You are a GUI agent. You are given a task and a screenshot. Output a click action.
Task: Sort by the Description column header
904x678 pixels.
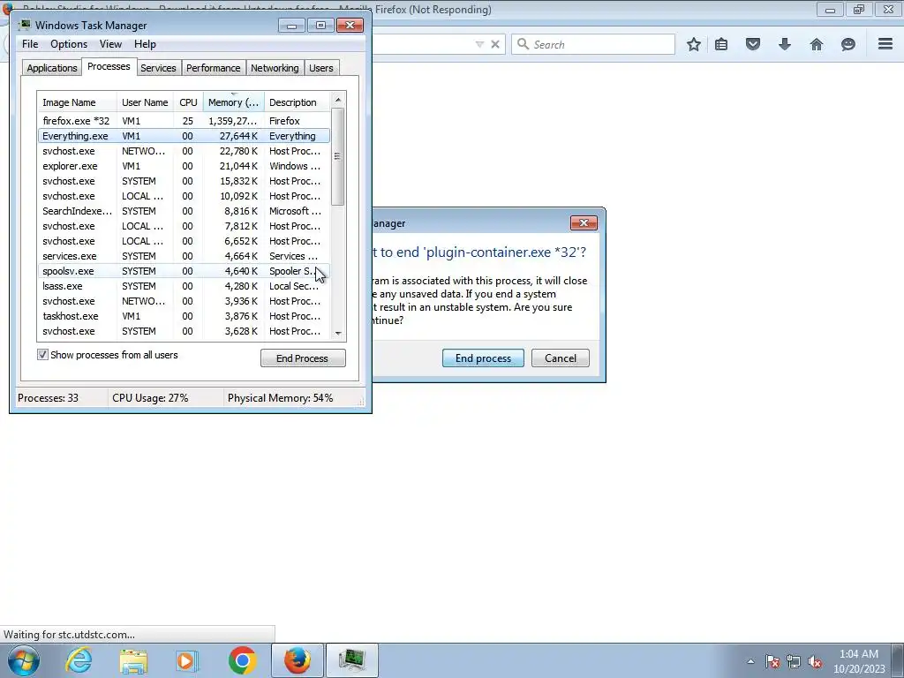(x=297, y=102)
